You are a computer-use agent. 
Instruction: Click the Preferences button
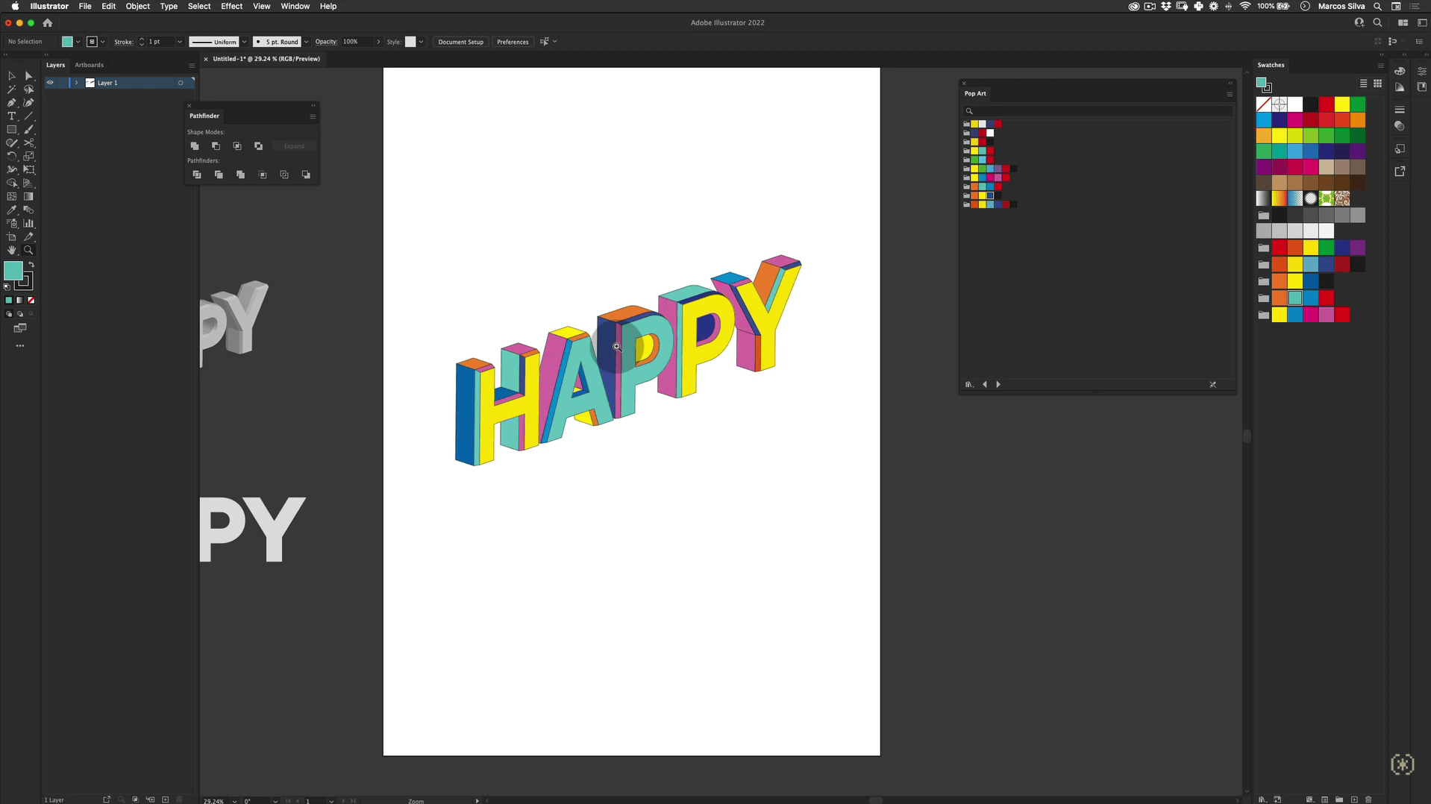513,42
